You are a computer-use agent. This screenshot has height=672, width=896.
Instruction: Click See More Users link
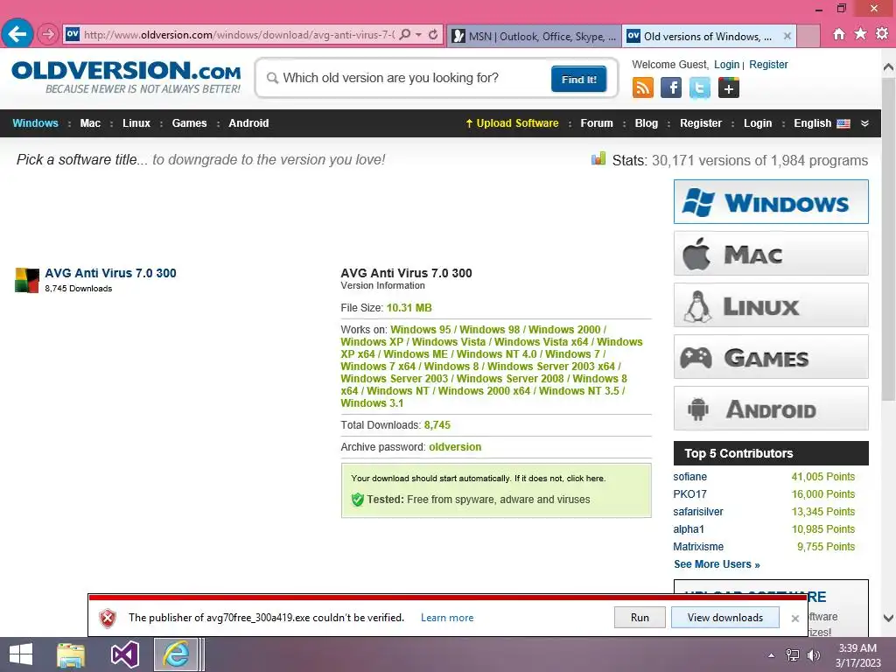[717, 564]
